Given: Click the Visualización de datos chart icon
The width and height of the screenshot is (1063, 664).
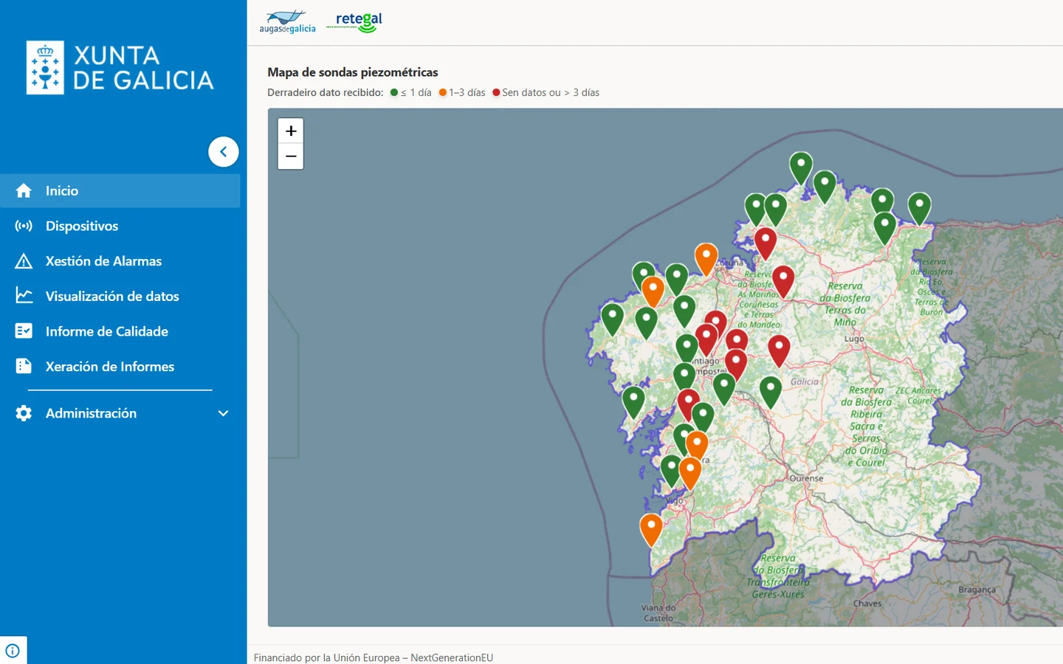Looking at the screenshot, I should [24, 296].
